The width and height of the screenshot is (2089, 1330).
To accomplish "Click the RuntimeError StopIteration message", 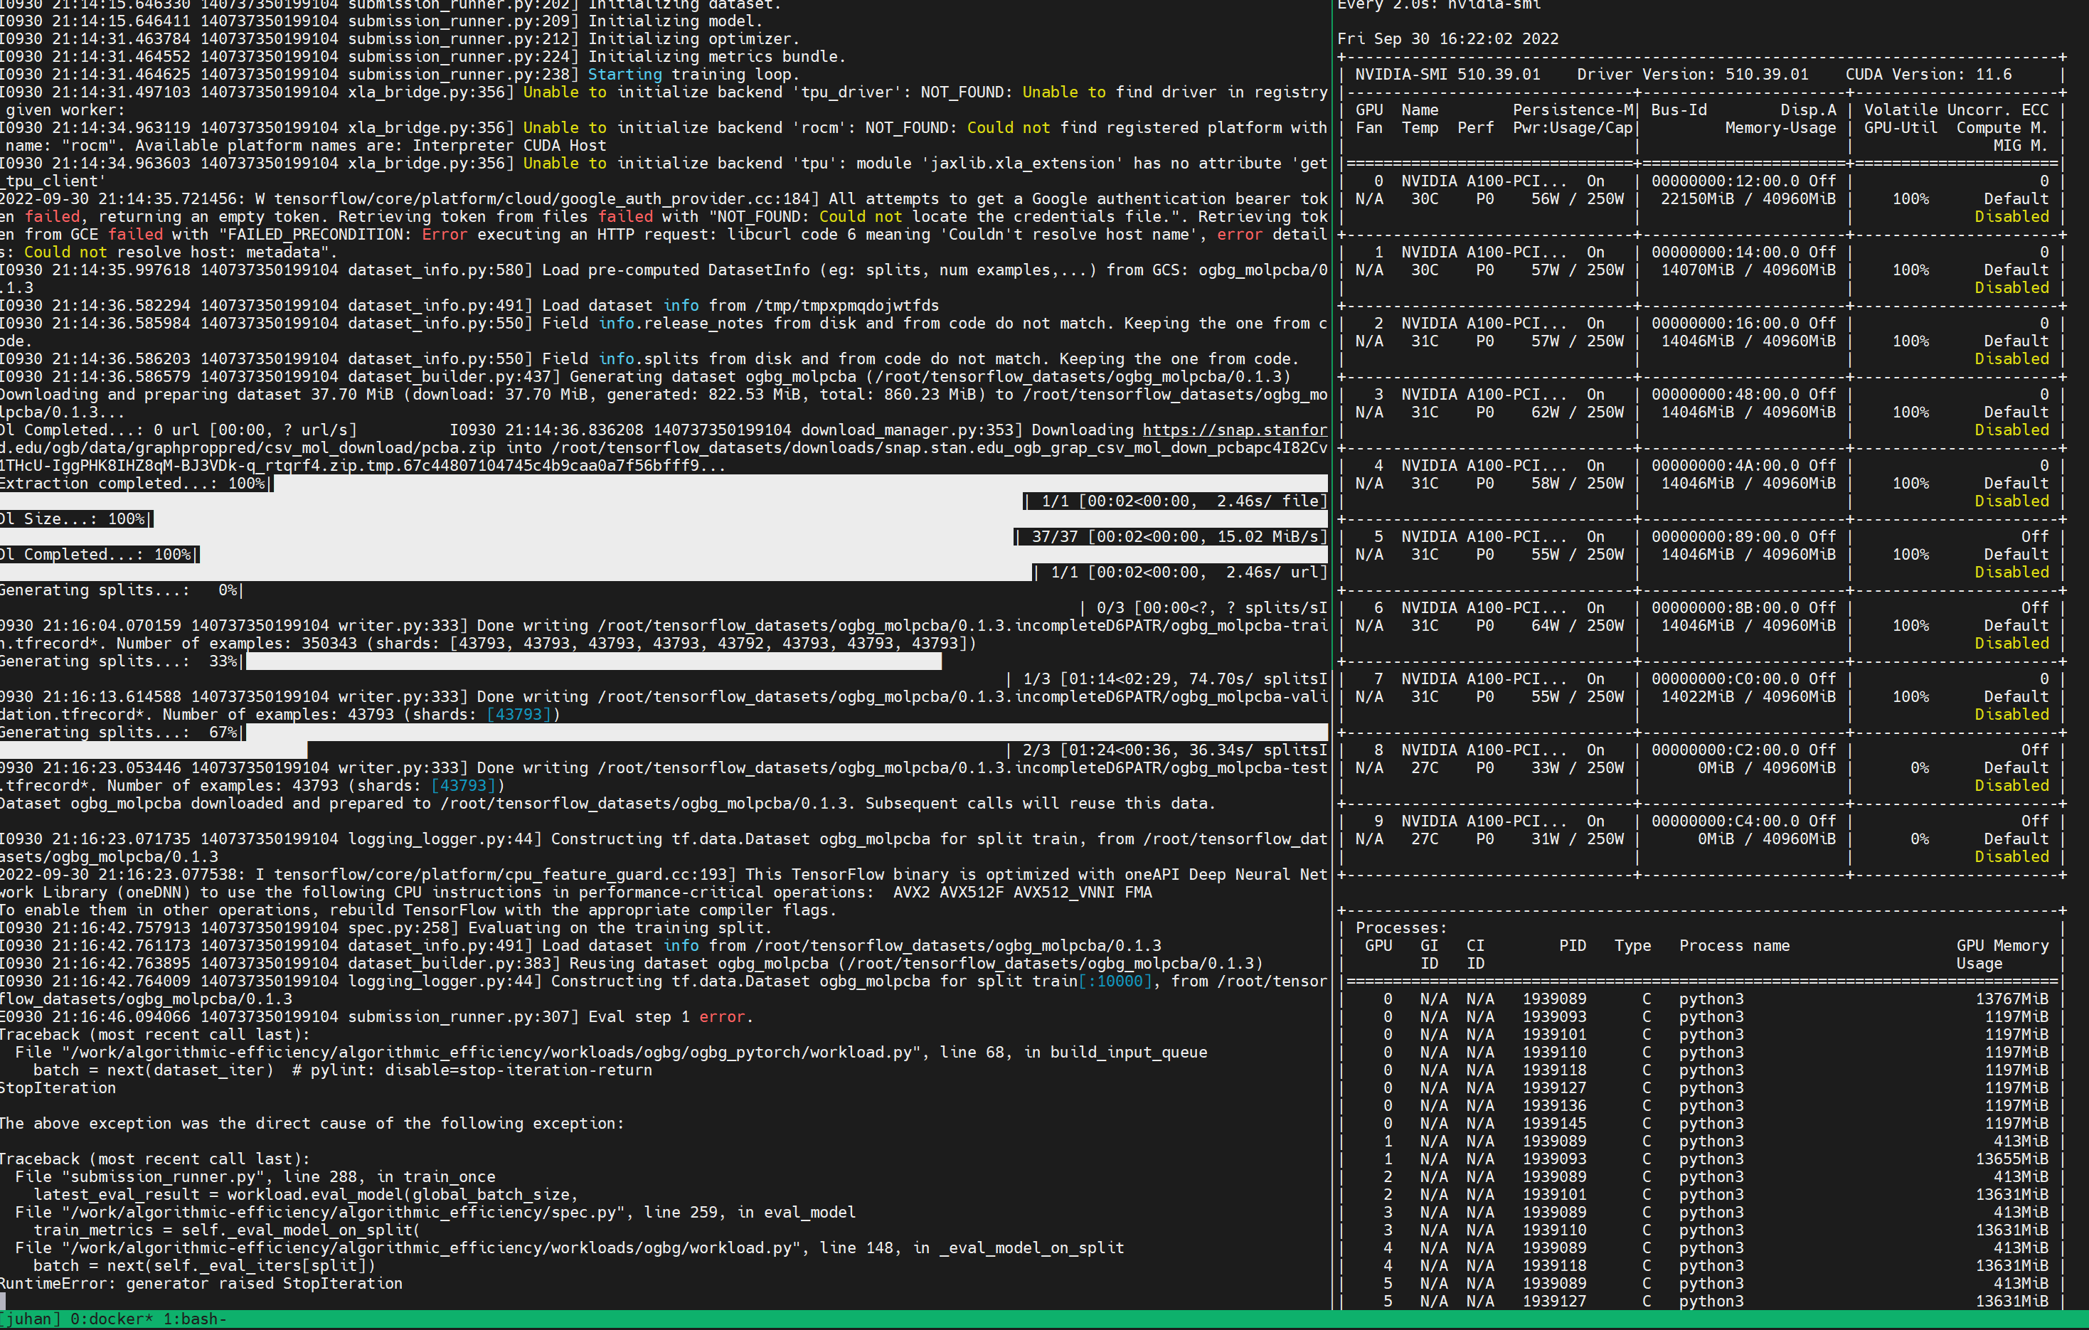I will coord(200,1283).
